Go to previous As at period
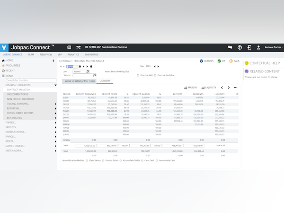This screenshot has width=284, height=213. coord(83,66)
